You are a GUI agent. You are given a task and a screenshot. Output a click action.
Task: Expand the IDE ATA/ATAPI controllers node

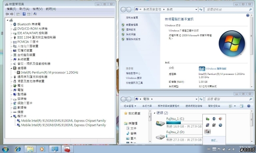coord(11,33)
